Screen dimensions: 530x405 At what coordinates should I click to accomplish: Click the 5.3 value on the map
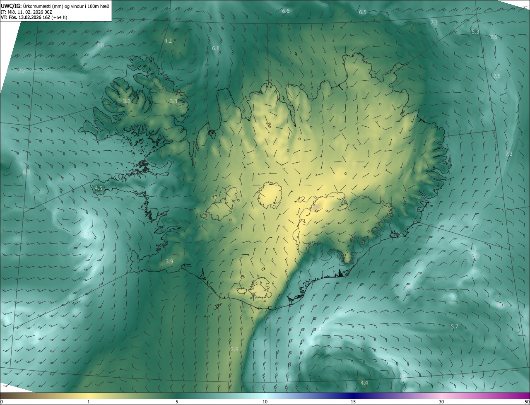(475, 31)
